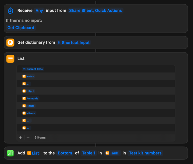Click the icon inside Shortcut Input token
The height and width of the screenshot is (164, 193).
click(x=59, y=43)
